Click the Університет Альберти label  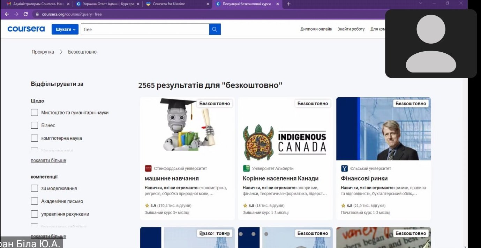point(273,168)
